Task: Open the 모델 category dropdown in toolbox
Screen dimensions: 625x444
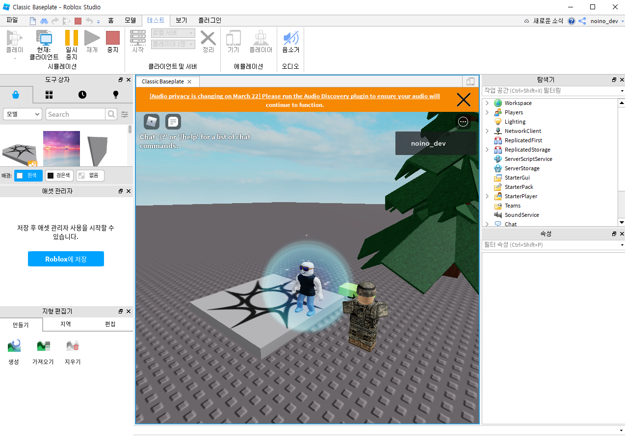Action: [x=23, y=114]
